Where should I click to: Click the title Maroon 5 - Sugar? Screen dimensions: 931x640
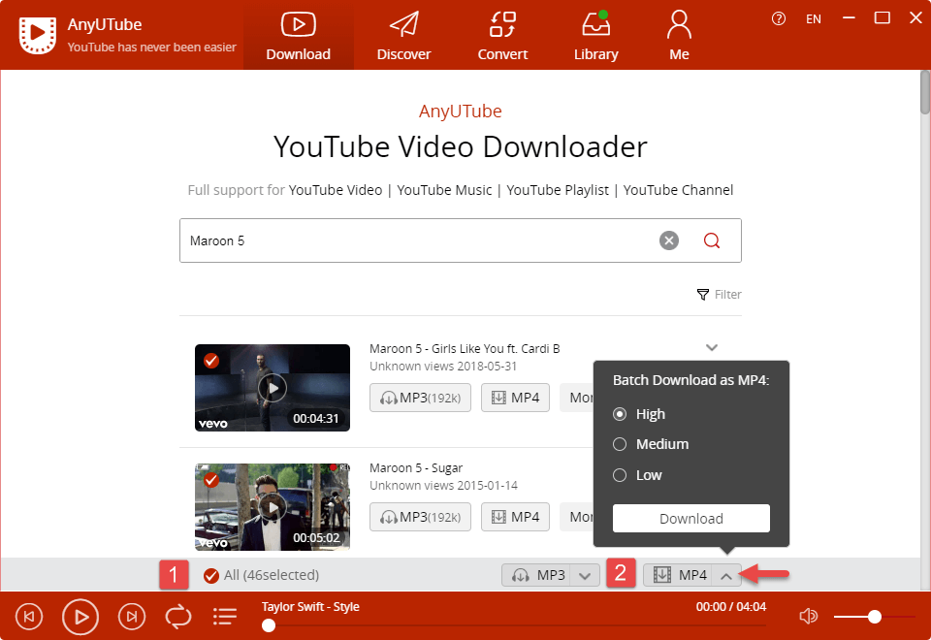[x=416, y=467]
